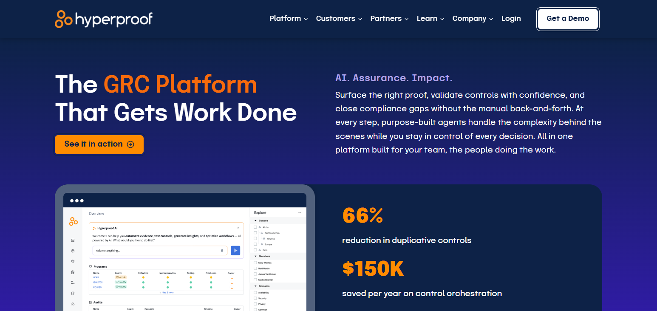Viewport: 657px width, 311px height.
Task: Collapse the Scopes section triangle
Action: click(256, 221)
